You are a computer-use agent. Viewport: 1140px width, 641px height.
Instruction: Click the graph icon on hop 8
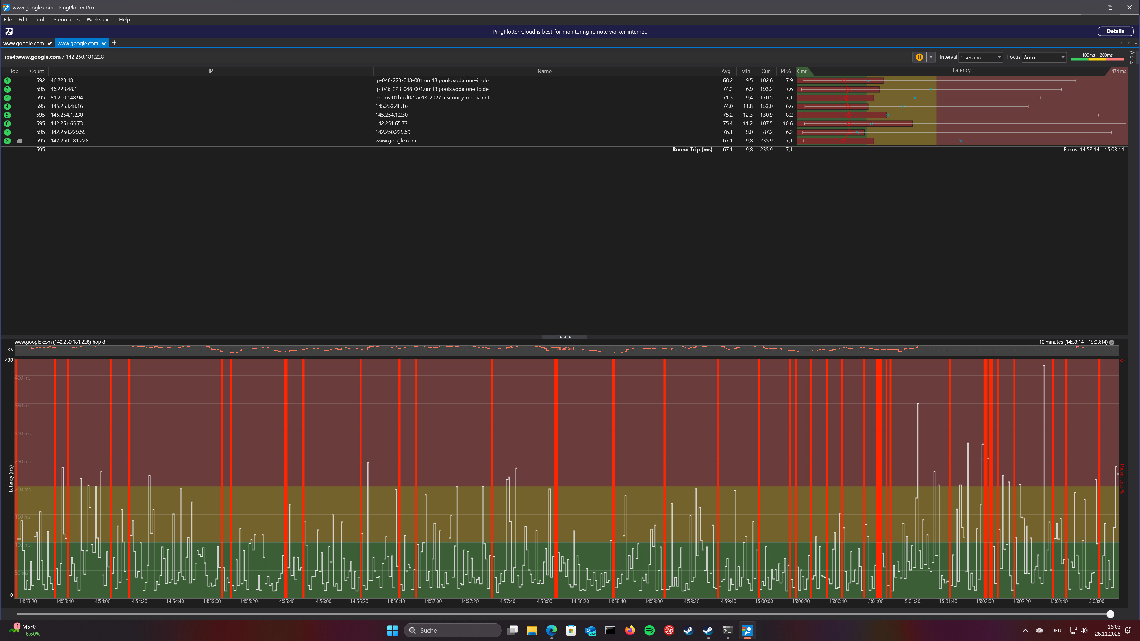[x=19, y=141]
